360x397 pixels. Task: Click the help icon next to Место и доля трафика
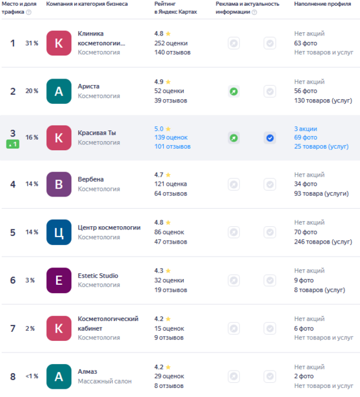coord(28,12)
